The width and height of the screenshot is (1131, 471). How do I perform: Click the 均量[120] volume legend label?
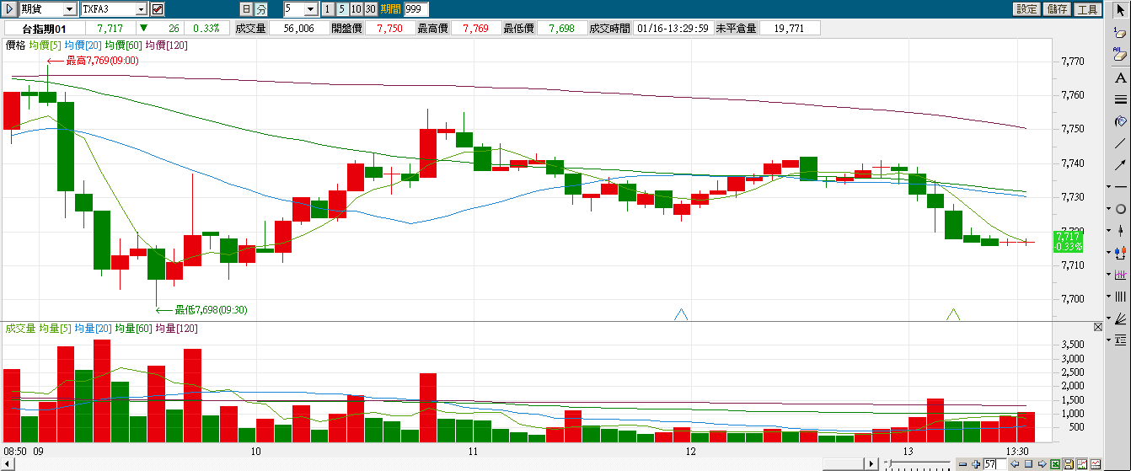tap(176, 329)
